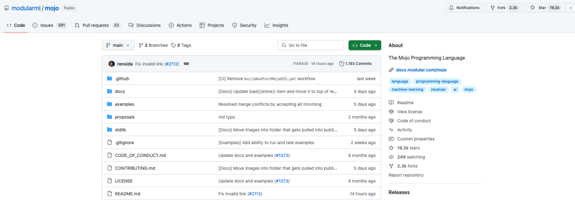Image resolution: width=575 pixels, height=200 pixels.
Task: Click the file icon next to README.md
Action: point(109,194)
